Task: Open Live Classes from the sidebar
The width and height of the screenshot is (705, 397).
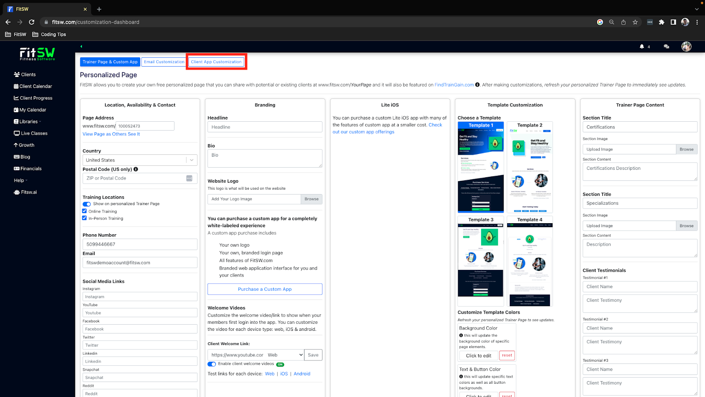Action: (x=30, y=133)
